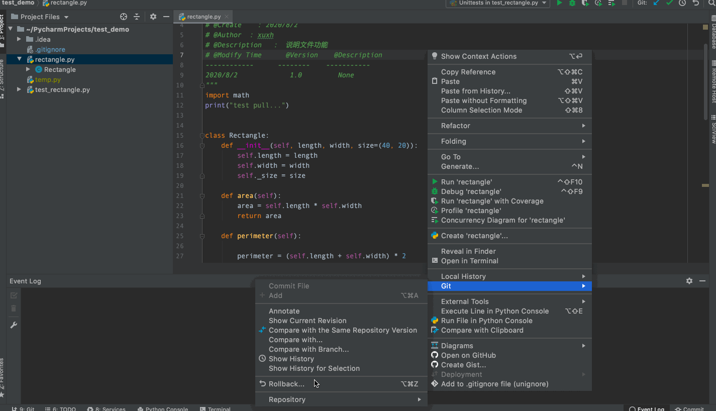Close the rectangle.py editor tab
This screenshot has width=716, height=411.
click(227, 17)
